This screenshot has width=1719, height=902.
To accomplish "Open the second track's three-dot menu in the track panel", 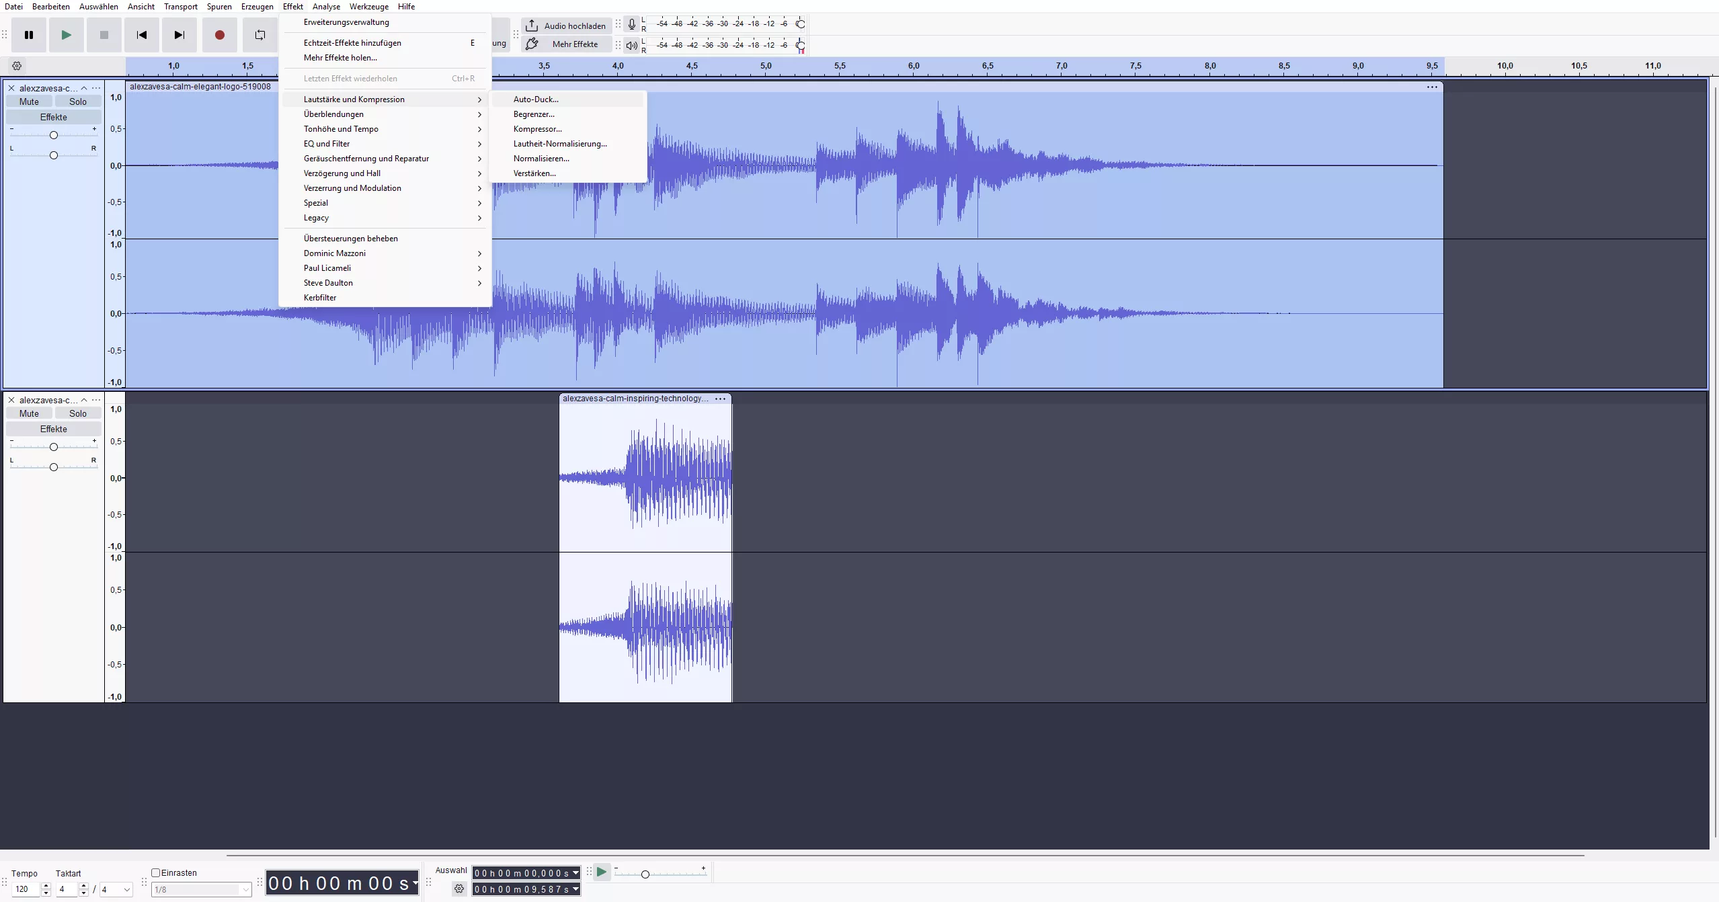I will 96,400.
